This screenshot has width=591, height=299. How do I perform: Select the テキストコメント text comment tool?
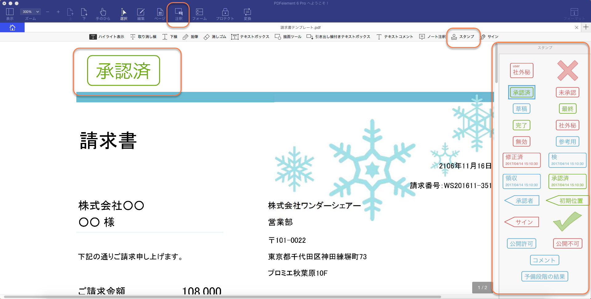point(395,37)
